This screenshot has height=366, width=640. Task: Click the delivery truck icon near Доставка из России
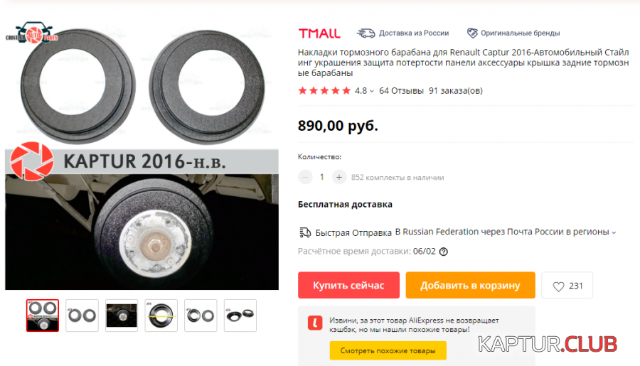(x=366, y=33)
